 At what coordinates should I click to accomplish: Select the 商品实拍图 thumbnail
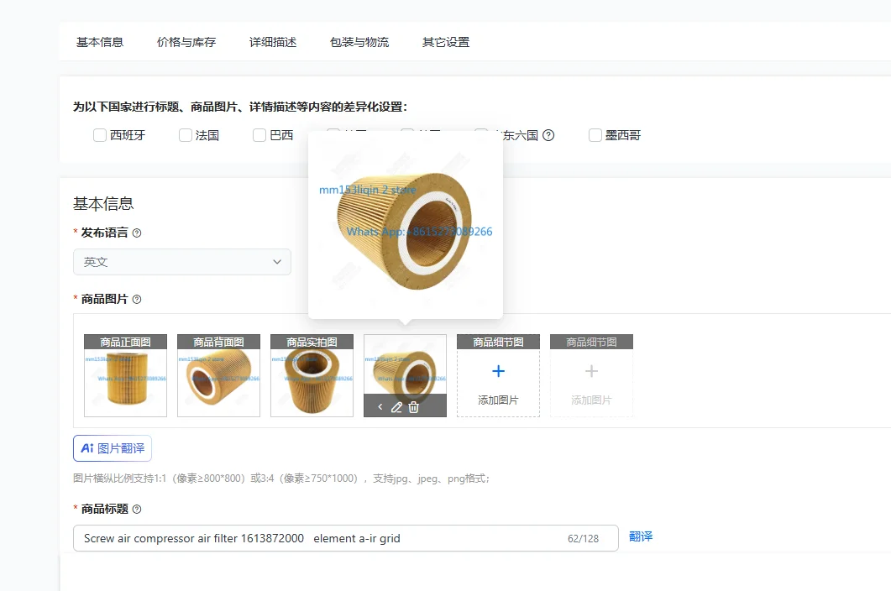tap(312, 375)
